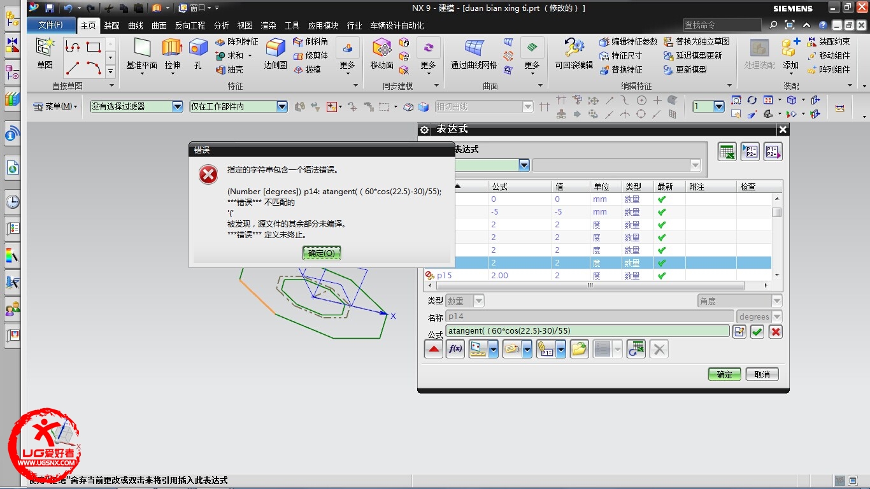This screenshot has width=870, height=489.
Task: Open the folder icon in expressions toolbar
Action: coord(579,349)
